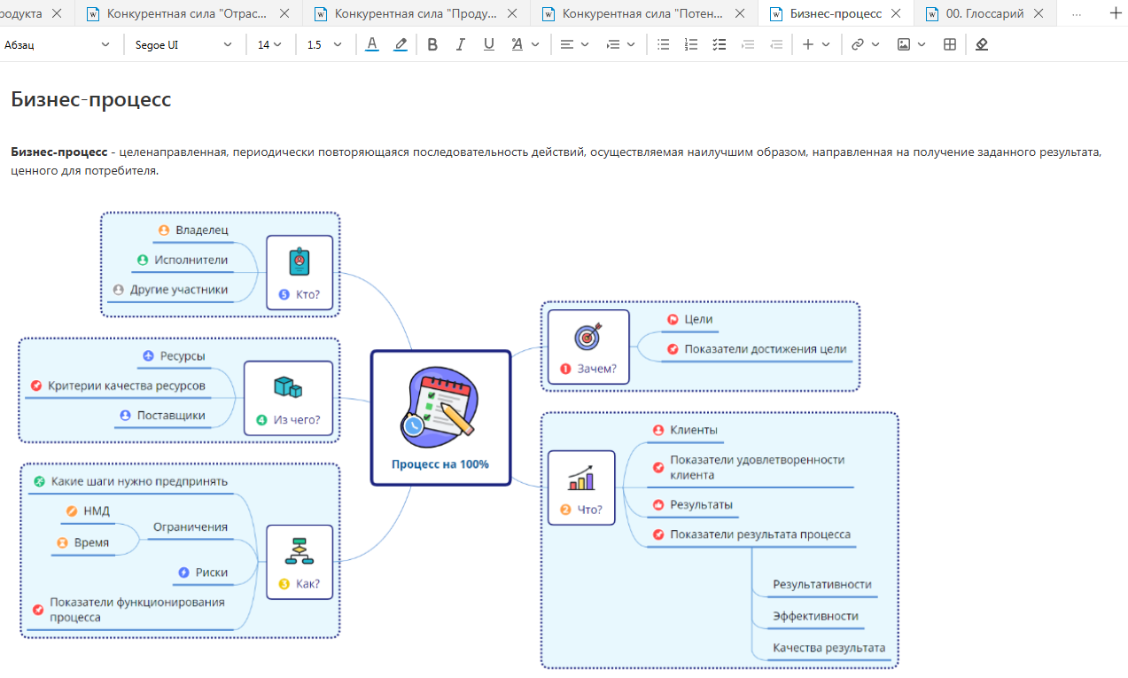Viewport: 1128px width, 678px height.
Task: Toggle italic formatting
Action: click(x=460, y=44)
